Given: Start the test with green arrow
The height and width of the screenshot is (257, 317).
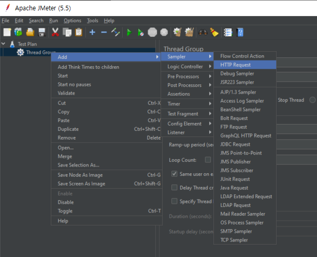Looking at the screenshot, I should [129, 32].
